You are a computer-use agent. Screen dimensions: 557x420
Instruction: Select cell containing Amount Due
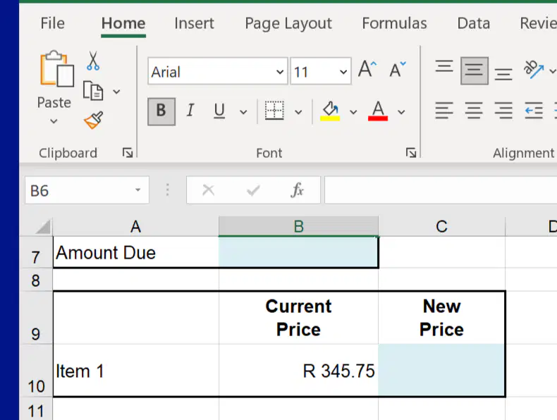[135, 252]
